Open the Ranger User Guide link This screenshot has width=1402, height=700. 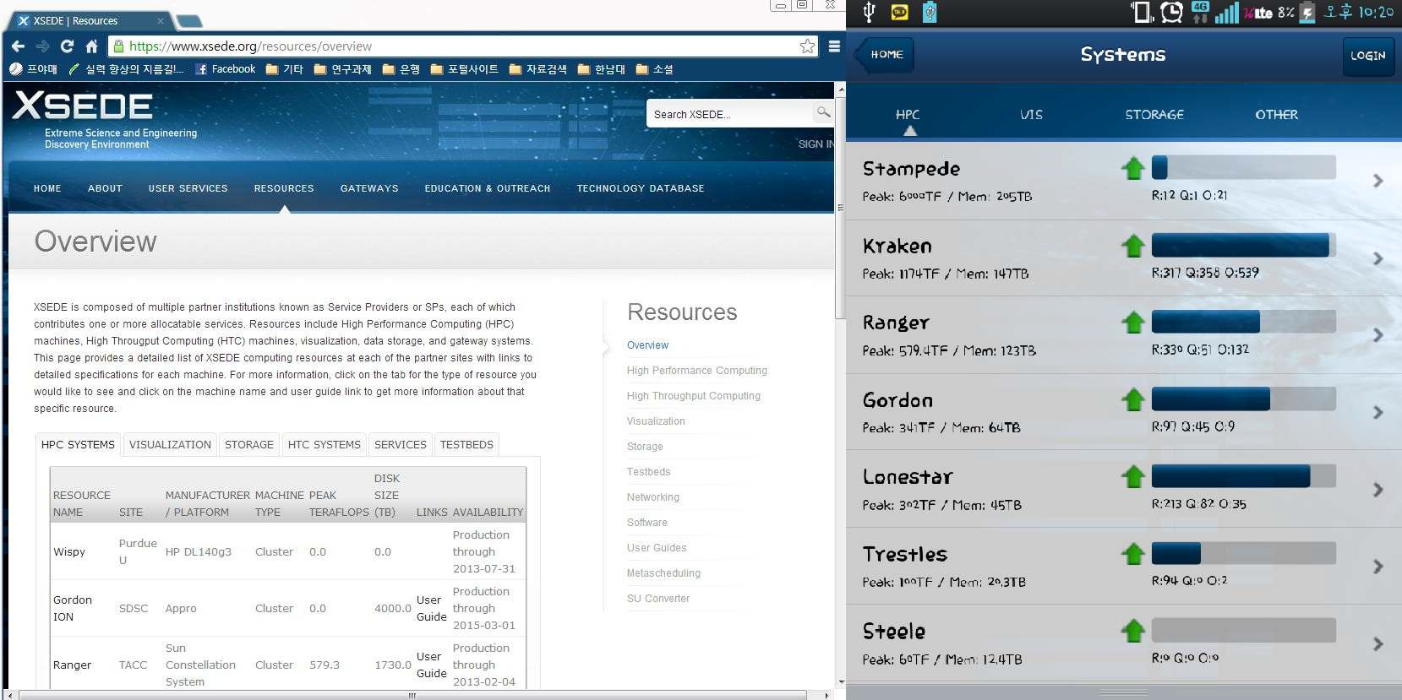pyautogui.click(x=431, y=665)
